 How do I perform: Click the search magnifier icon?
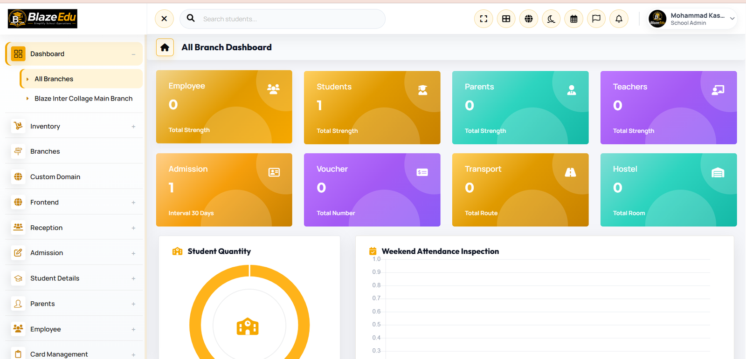[191, 18]
